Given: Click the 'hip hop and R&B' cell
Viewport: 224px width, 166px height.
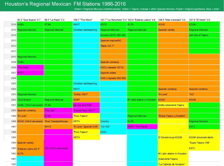Looking at the screenshot, I should click(x=86, y=105).
